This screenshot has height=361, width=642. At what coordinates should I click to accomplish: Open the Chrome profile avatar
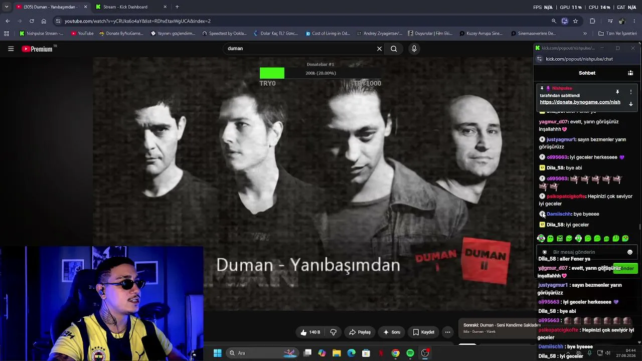point(622,21)
